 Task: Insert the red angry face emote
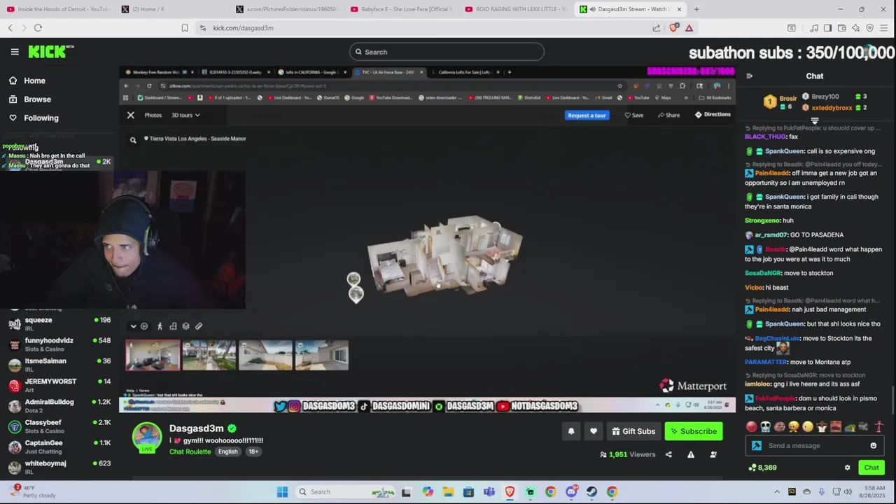(752, 427)
